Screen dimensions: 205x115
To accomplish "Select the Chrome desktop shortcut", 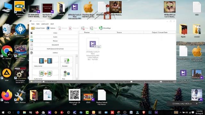I will click(7, 52).
